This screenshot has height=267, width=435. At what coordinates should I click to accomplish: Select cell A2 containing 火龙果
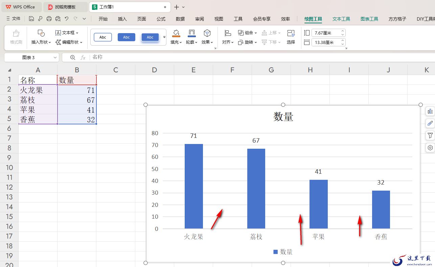click(x=38, y=90)
